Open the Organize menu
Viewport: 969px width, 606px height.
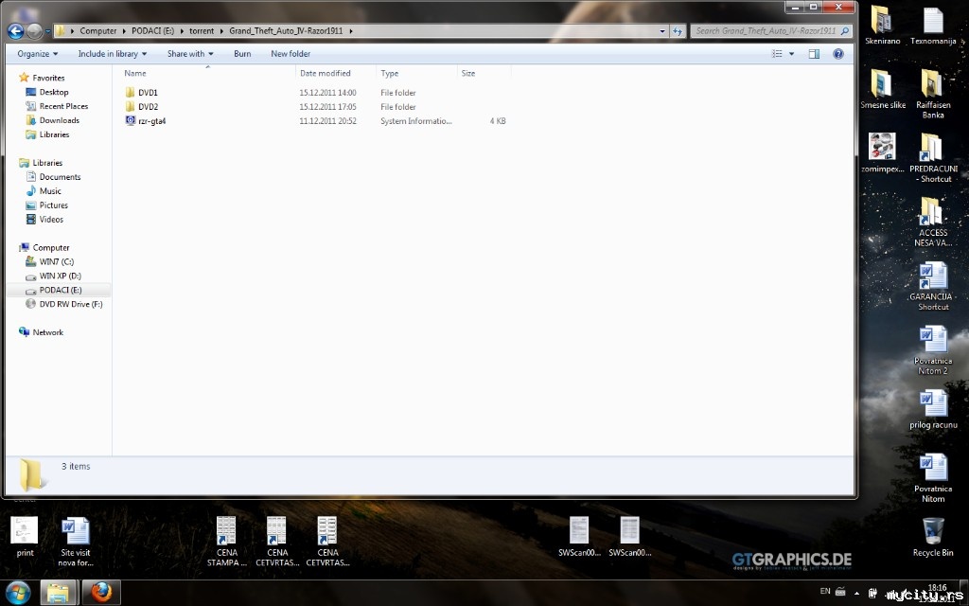37,54
